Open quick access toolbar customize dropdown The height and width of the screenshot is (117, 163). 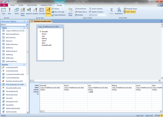(18, 2)
